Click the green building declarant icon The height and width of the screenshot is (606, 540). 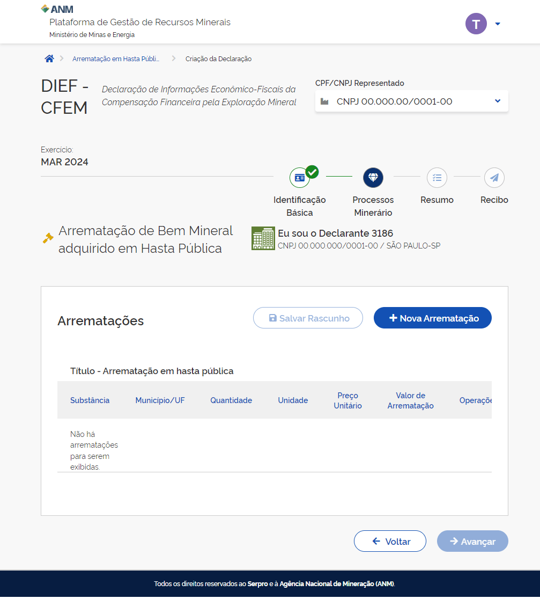263,238
